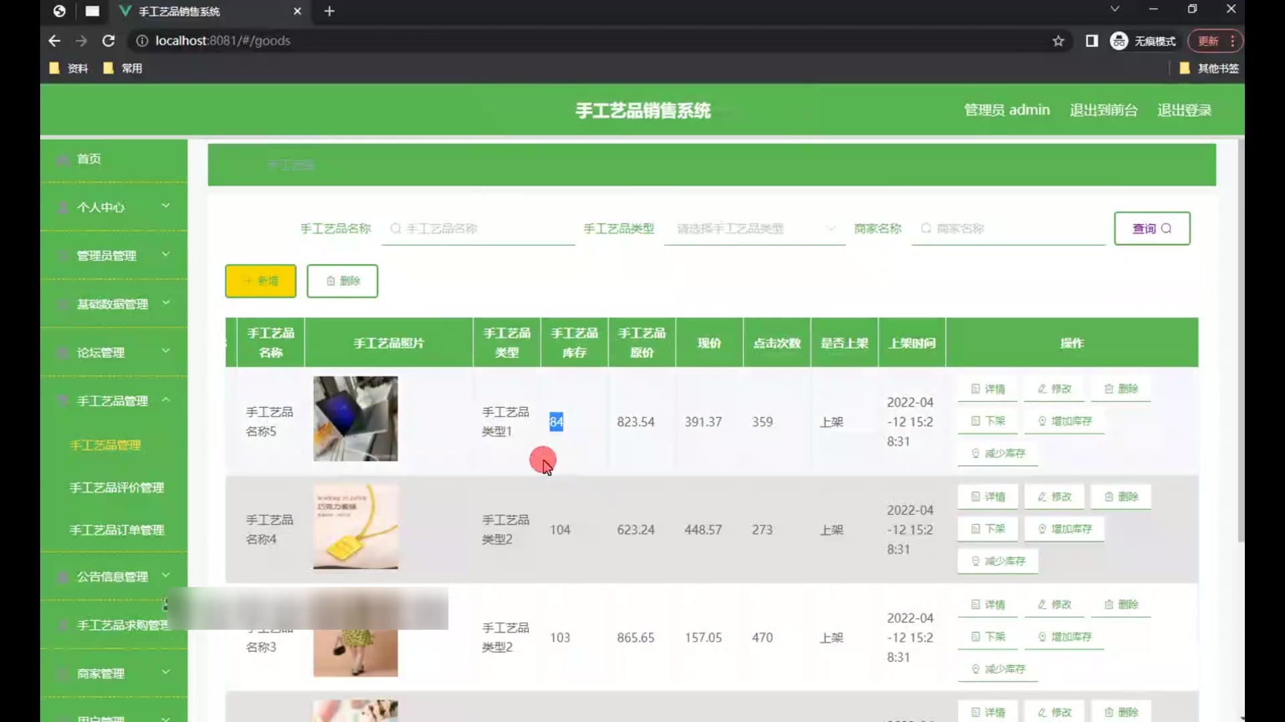
Task: Click search icon in 查询 button
Action: [x=1167, y=229]
